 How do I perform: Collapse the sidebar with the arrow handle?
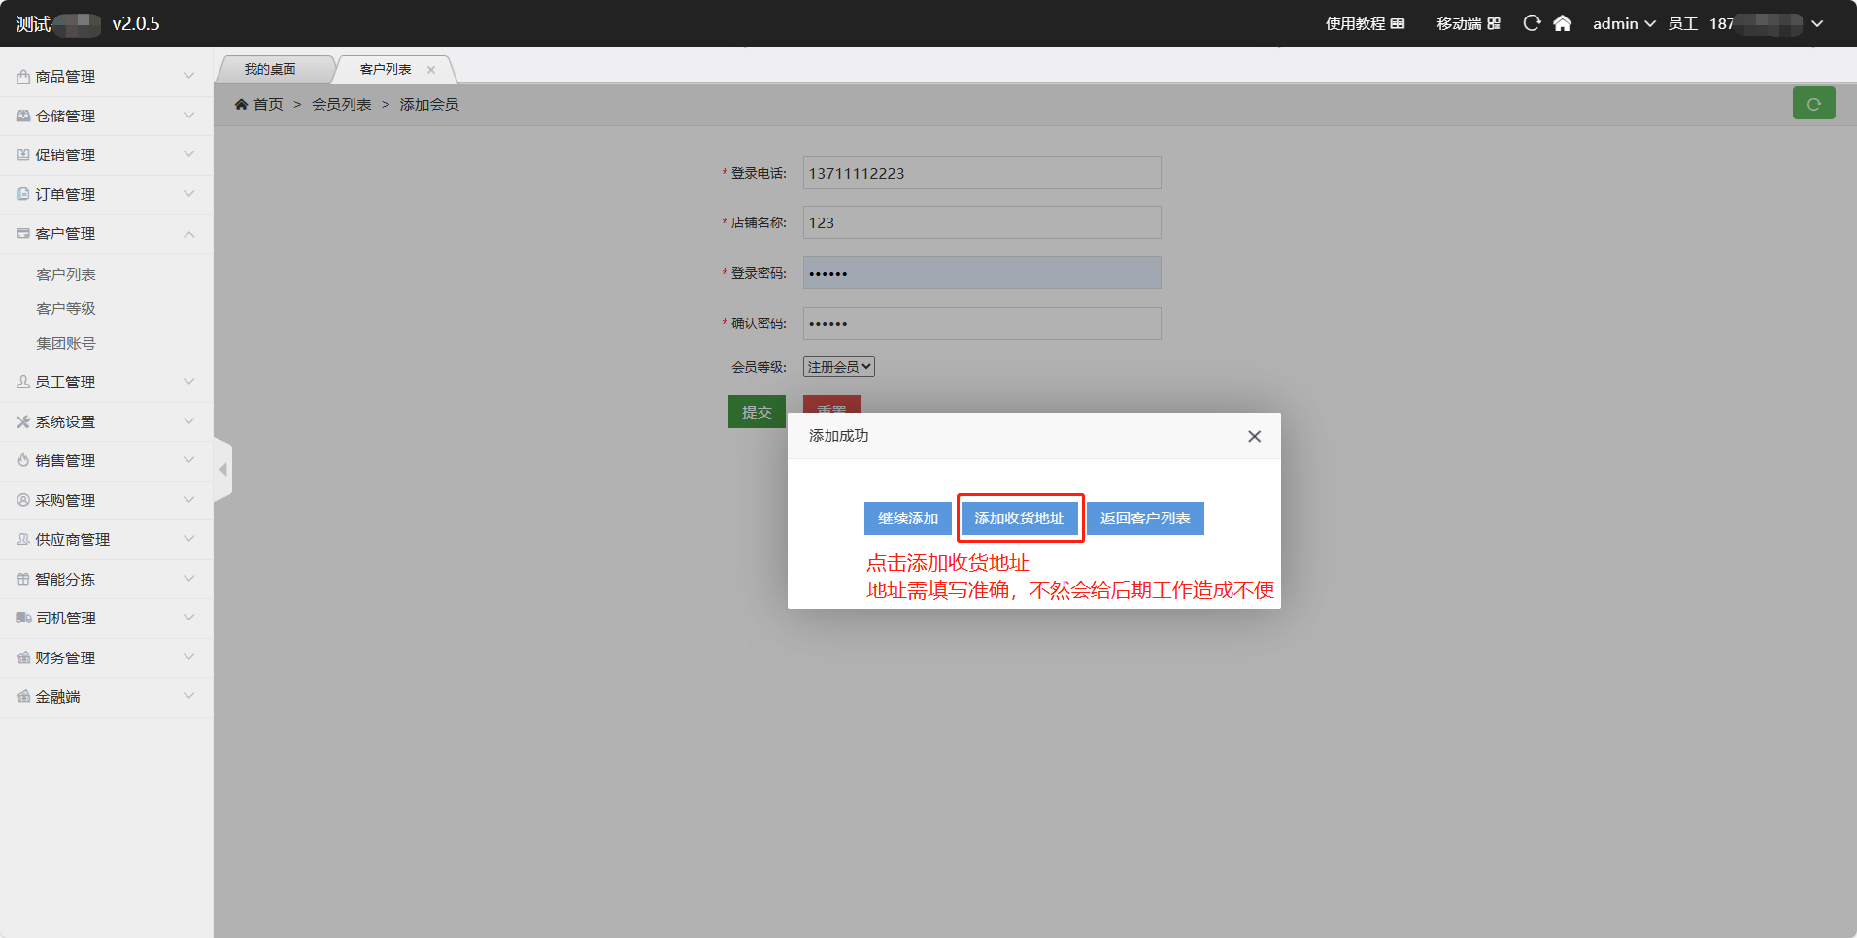(x=223, y=470)
